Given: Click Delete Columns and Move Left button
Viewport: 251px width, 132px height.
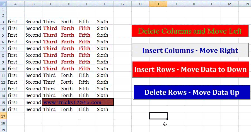Looking at the screenshot, I should [x=190, y=31].
